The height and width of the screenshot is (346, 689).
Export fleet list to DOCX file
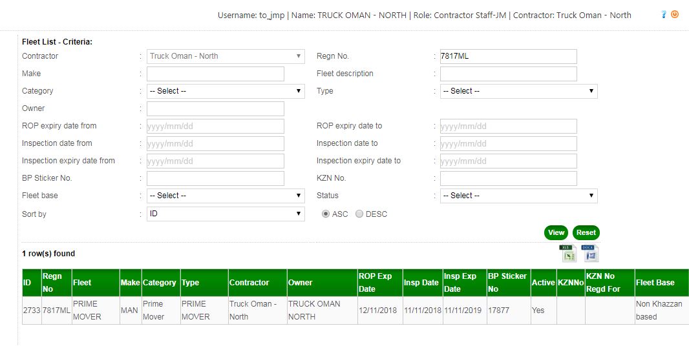[591, 254]
